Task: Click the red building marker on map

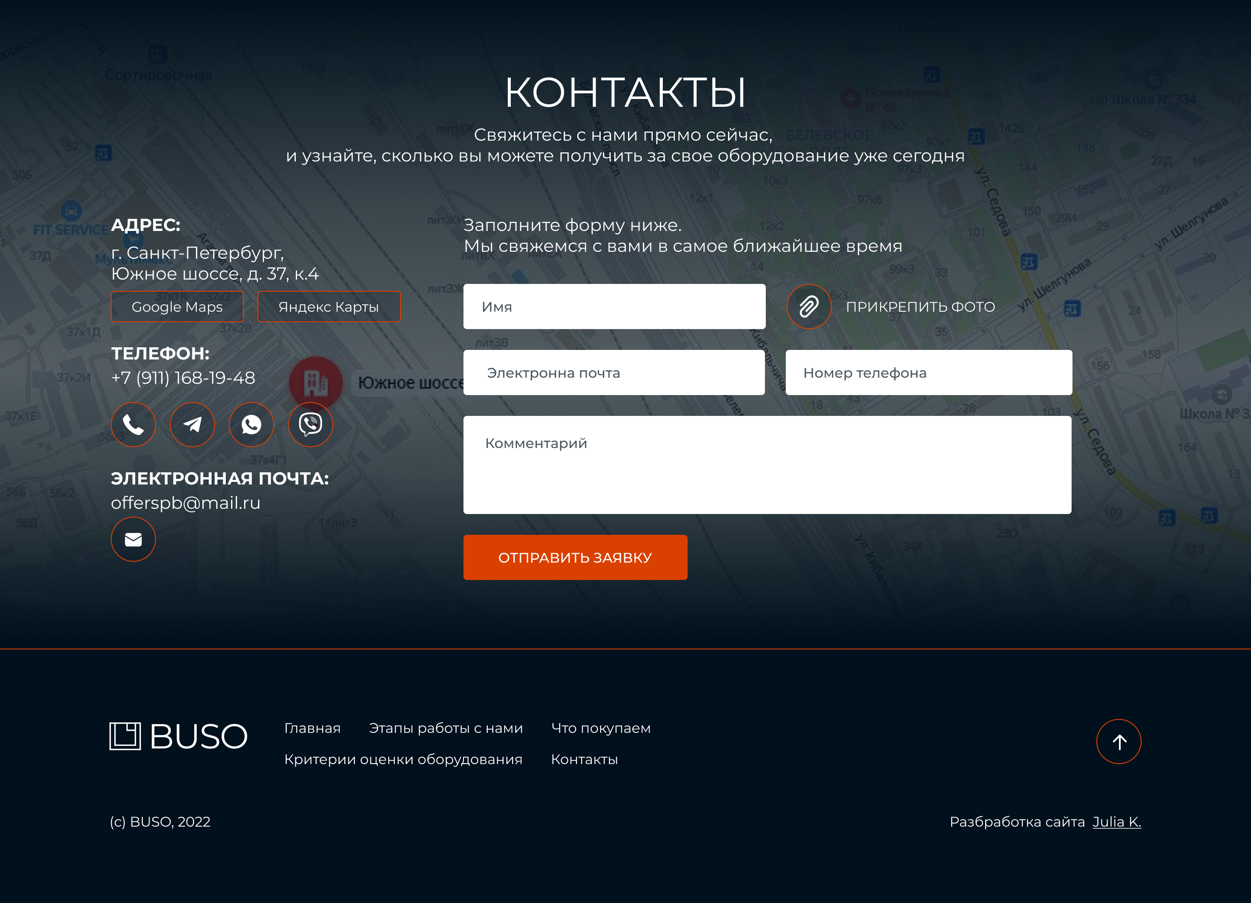Action: [316, 382]
